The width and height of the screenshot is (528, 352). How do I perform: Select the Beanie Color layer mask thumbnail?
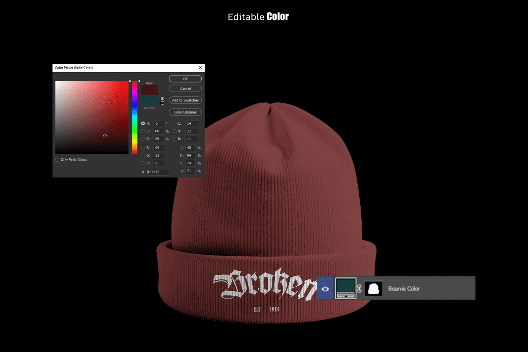[x=374, y=289]
